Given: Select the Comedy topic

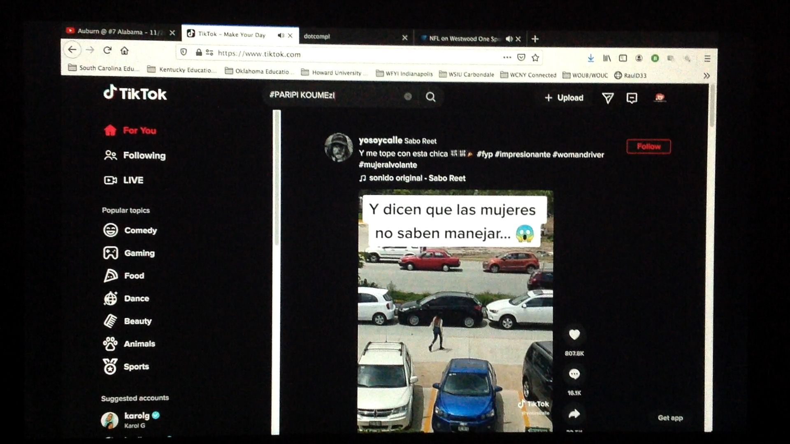Looking at the screenshot, I should pos(130,230).
